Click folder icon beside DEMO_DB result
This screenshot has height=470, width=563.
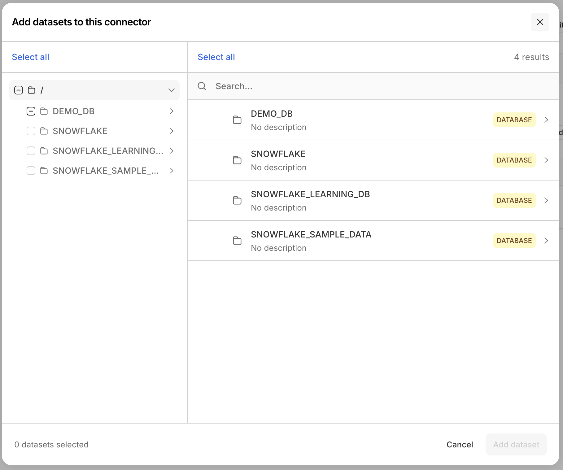point(237,120)
